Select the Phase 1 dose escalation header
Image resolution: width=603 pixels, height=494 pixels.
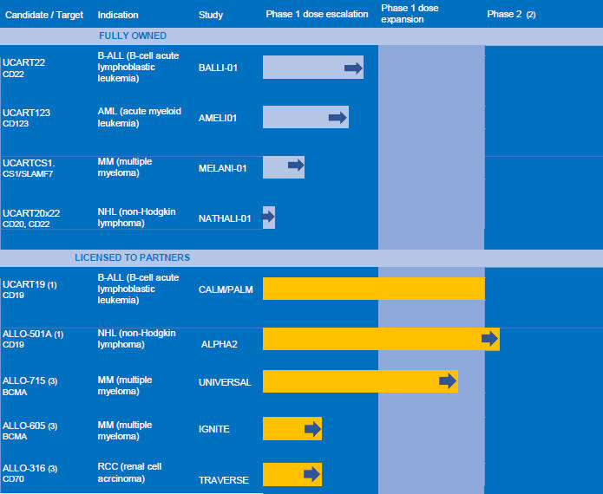point(317,15)
